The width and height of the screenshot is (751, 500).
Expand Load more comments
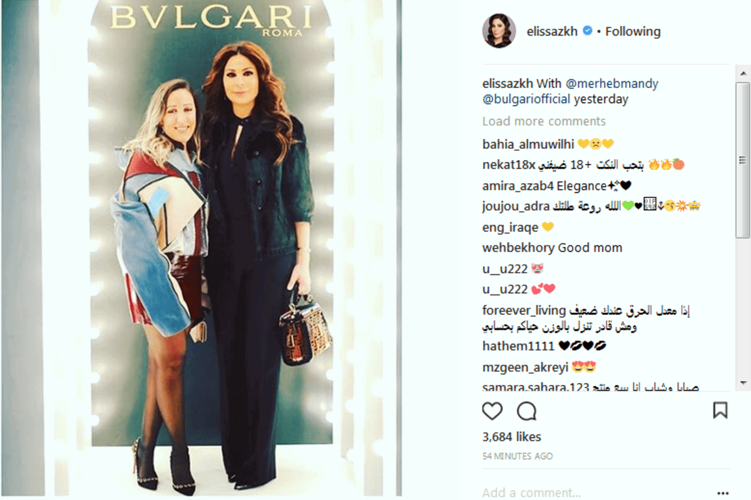(x=544, y=121)
